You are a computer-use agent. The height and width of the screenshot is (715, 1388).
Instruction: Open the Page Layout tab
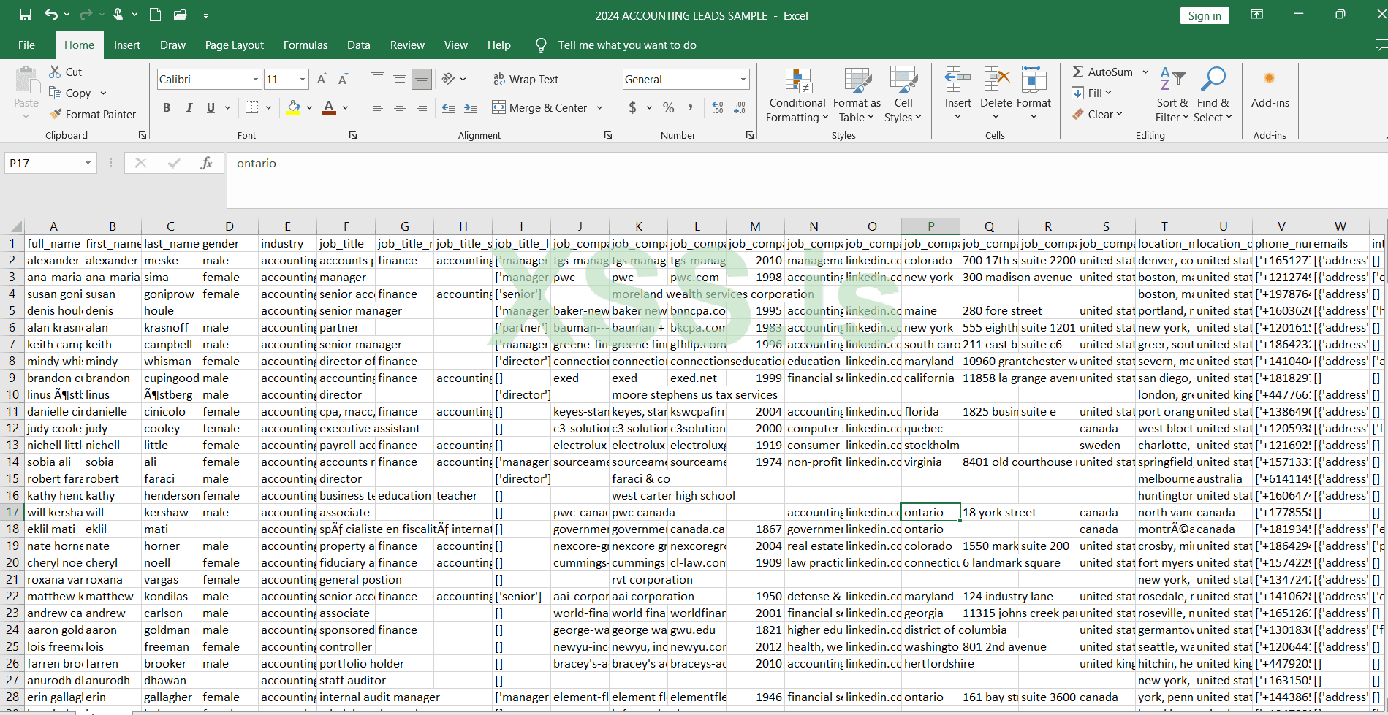click(234, 45)
